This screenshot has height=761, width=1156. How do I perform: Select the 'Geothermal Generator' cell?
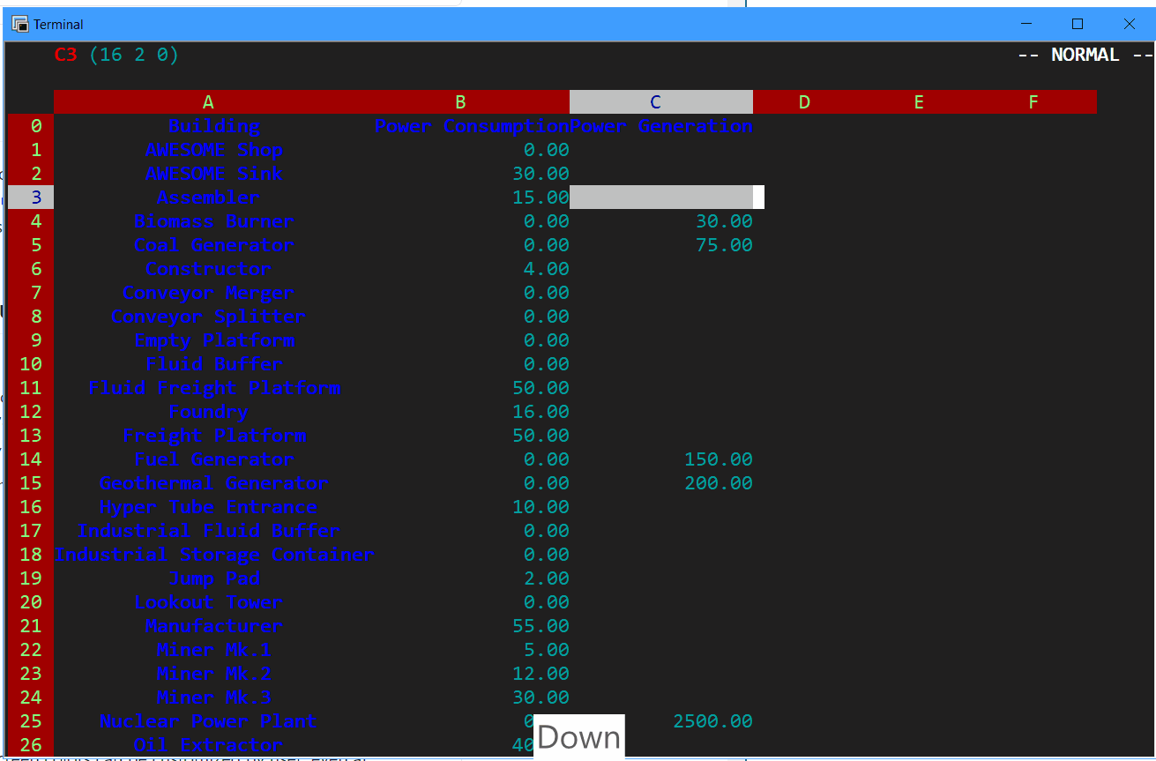tap(214, 483)
